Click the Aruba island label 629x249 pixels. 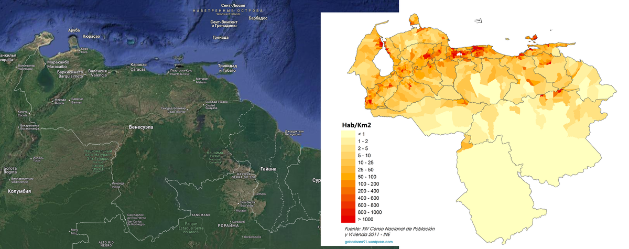[x=74, y=31]
